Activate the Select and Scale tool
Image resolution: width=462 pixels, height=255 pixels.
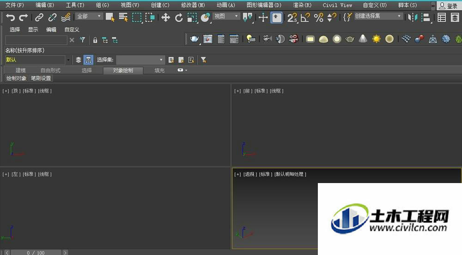point(192,18)
